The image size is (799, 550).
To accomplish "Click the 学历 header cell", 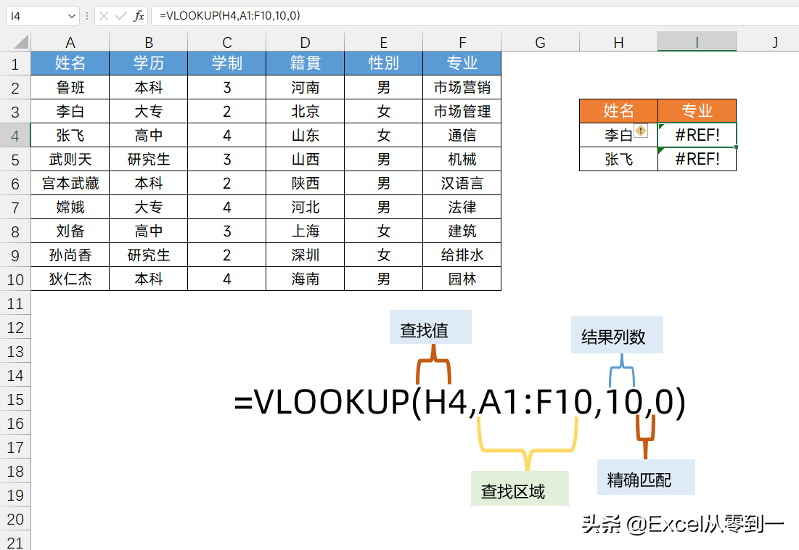I will [149, 63].
